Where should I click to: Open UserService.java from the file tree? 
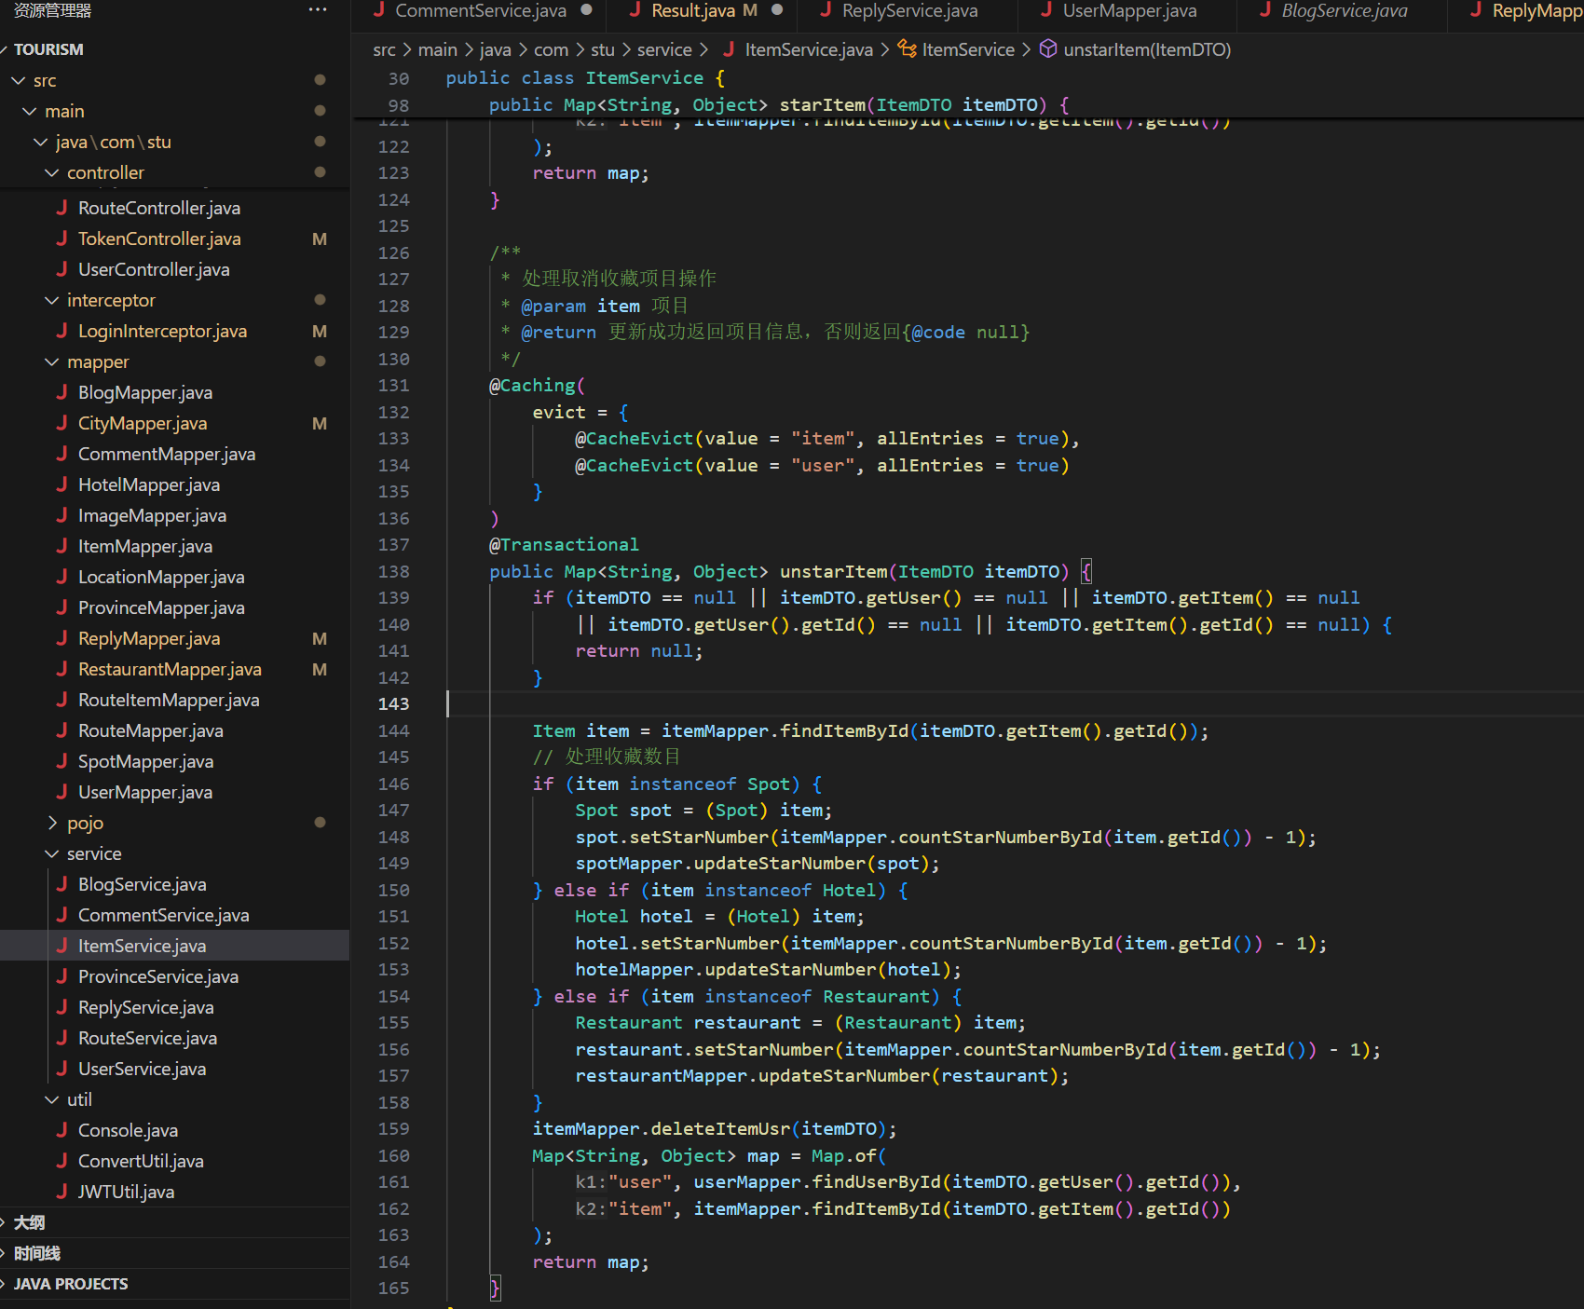point(142,1069)
